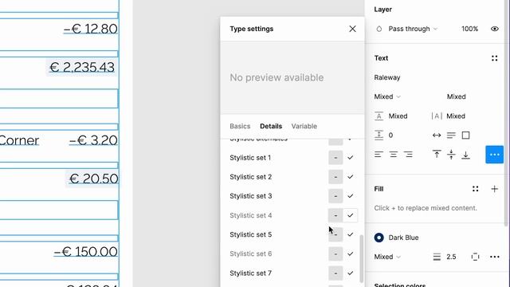
Task: Click the Mixed font size field
Action: 456,96
